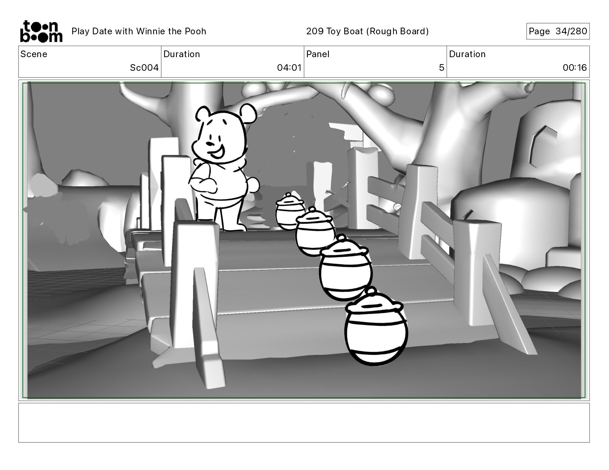The height and width of the screenshot is (470, 609).
Task: Select the episode text "209 Toy Boat (Rough Board)"
Action: pos(367,31)
